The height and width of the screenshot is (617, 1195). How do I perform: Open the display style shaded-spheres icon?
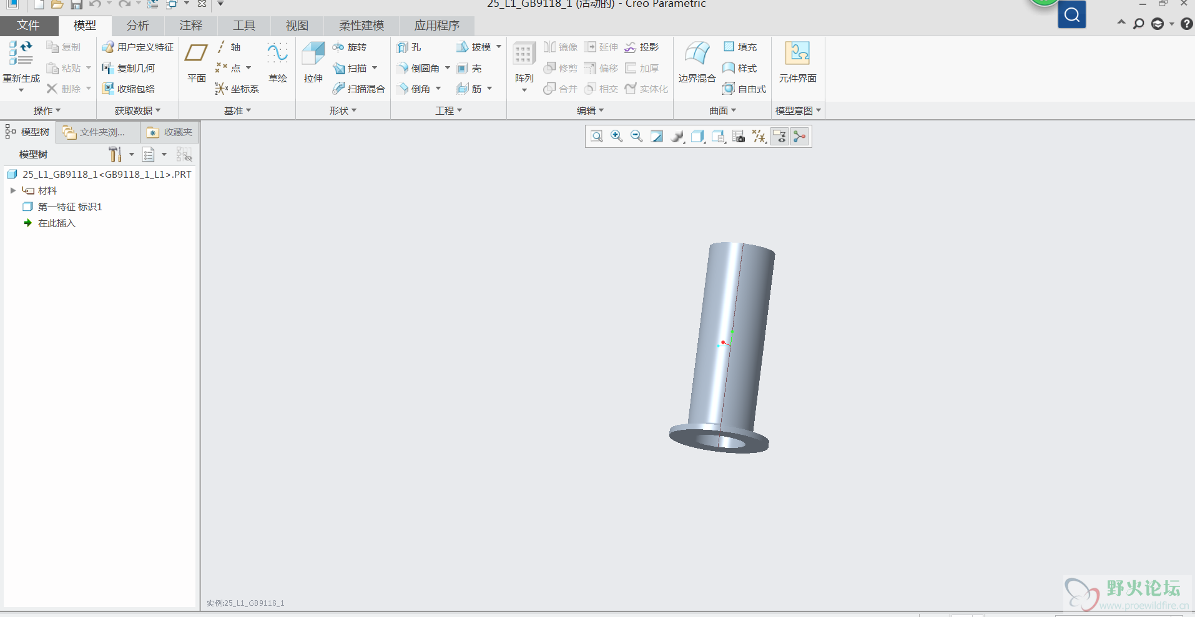[x=677, y=136]
